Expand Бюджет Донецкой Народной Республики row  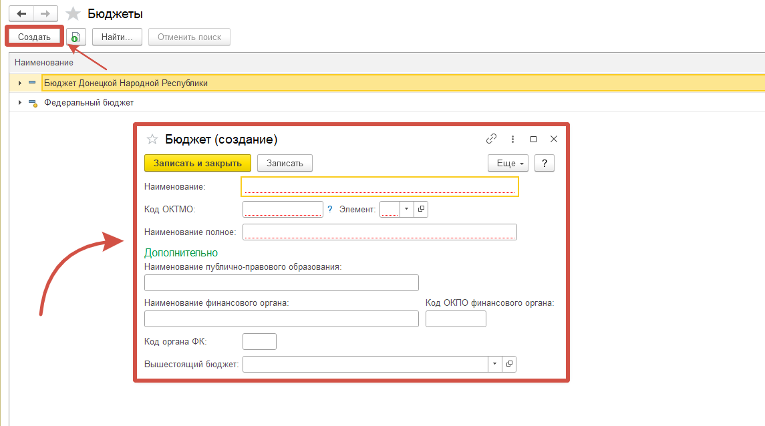click(19, 83)
